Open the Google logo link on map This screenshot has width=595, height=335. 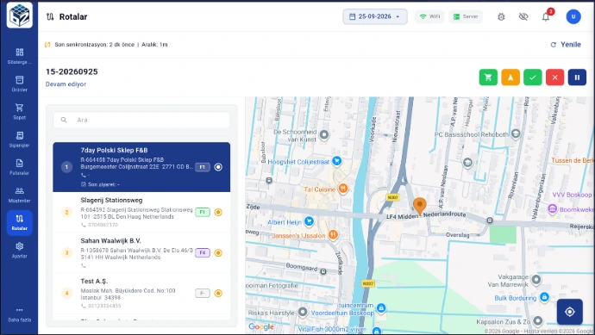click(261, 326)
